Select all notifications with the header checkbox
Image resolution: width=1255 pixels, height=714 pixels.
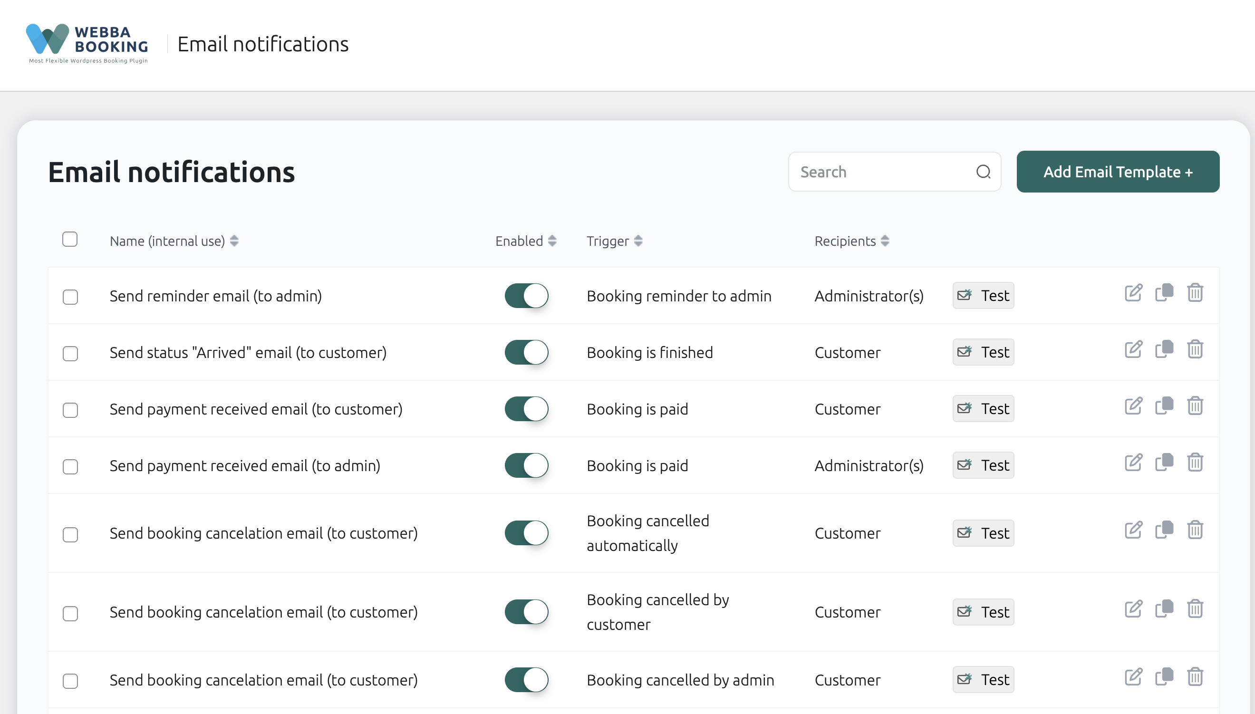pyautogui.click(x=69, y=239)
